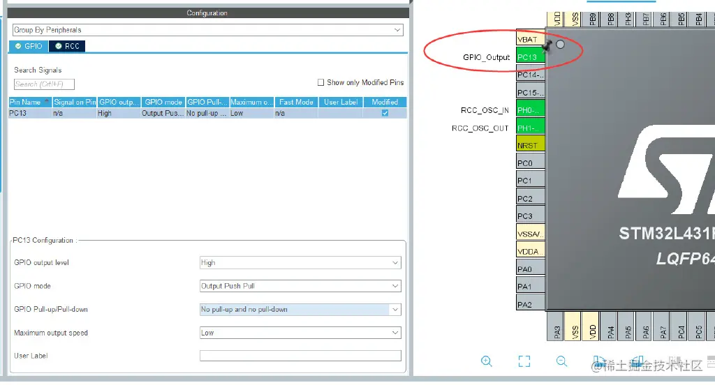The width and height of the screenshot is (715, 385).
Task: Click the High cell in PC13 row
Action: 119,113
